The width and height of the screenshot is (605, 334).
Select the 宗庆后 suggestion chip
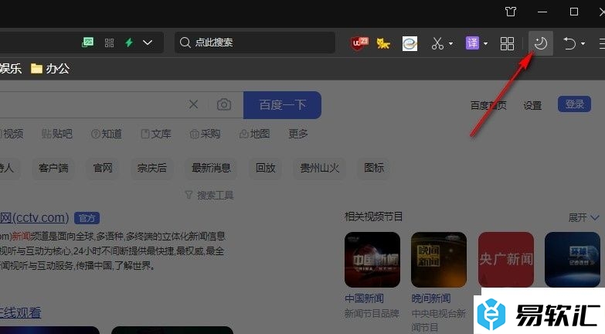pos(151,168)
